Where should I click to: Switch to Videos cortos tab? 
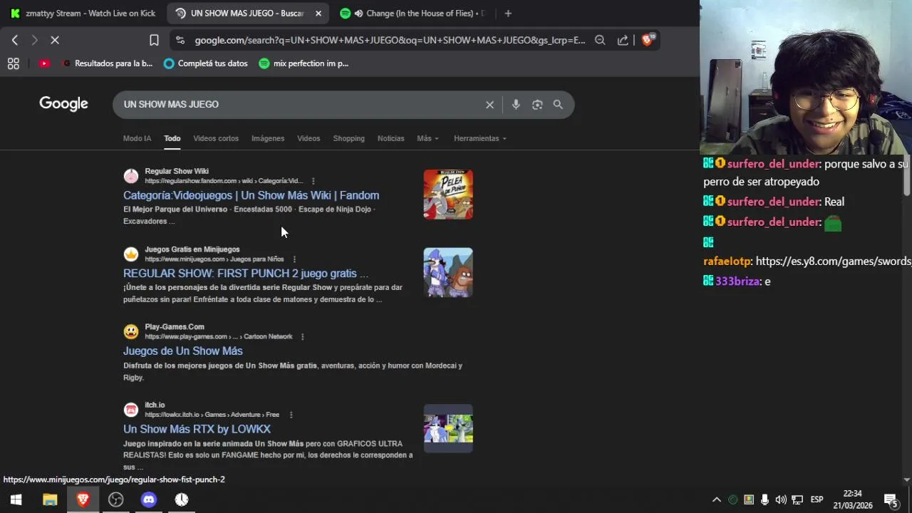216,138
